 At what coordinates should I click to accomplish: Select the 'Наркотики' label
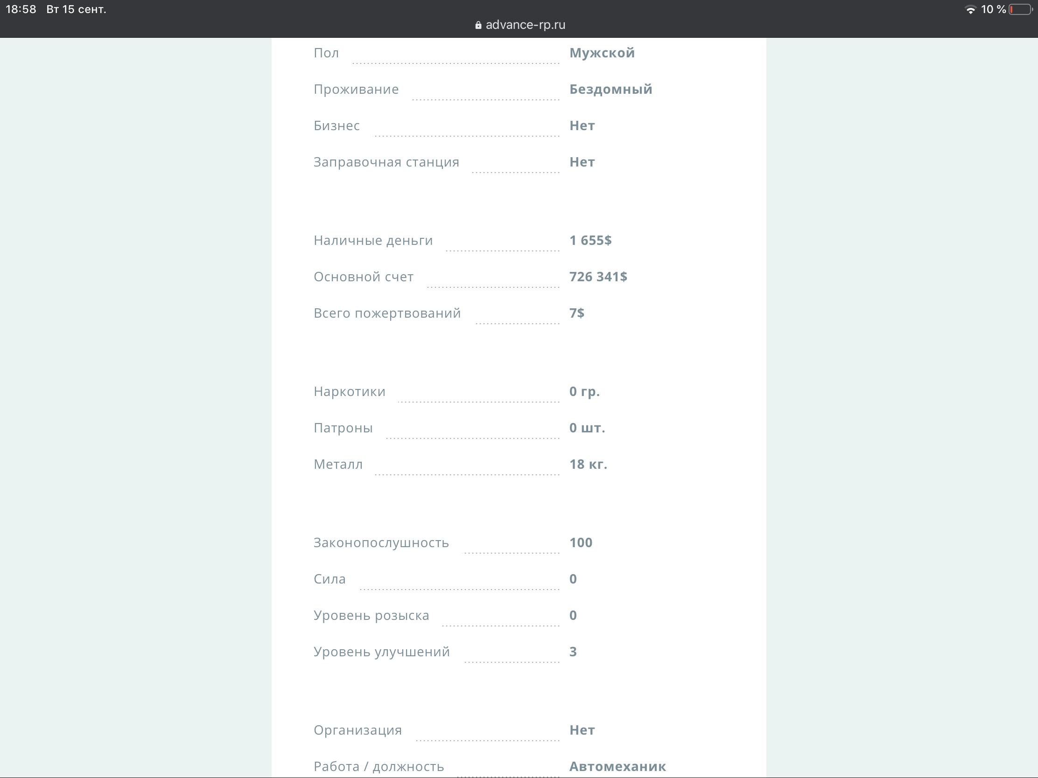(x=350, y=392)
